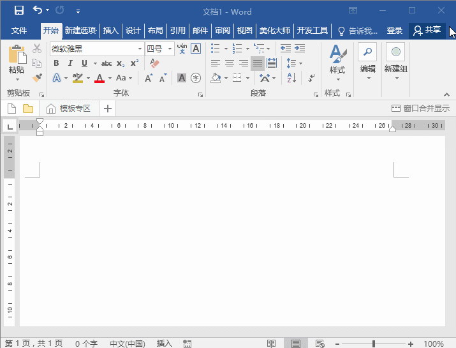Expand the Styles gallery dropdown

pos(337,79)
